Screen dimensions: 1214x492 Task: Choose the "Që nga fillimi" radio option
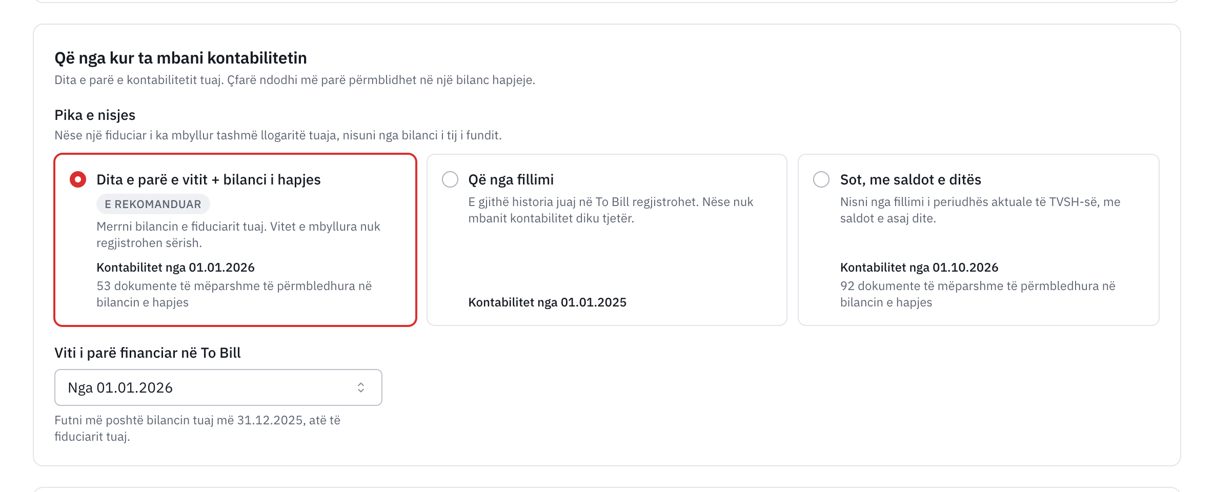click(450, 179)
